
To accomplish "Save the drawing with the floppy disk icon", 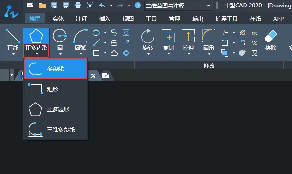I will click(x=54, y=6).
